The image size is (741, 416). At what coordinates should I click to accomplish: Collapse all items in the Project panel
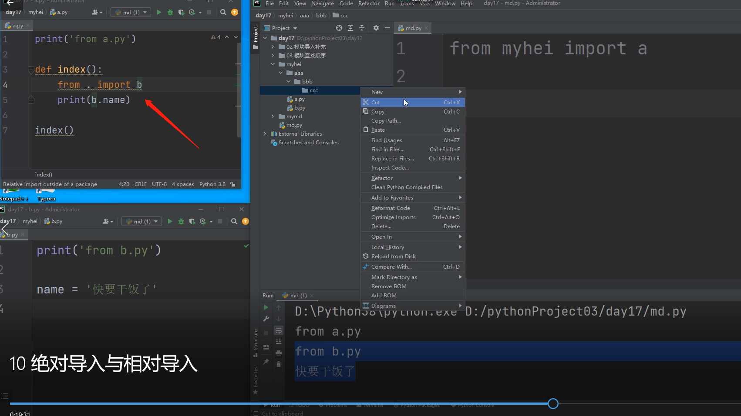click(362, 28)
